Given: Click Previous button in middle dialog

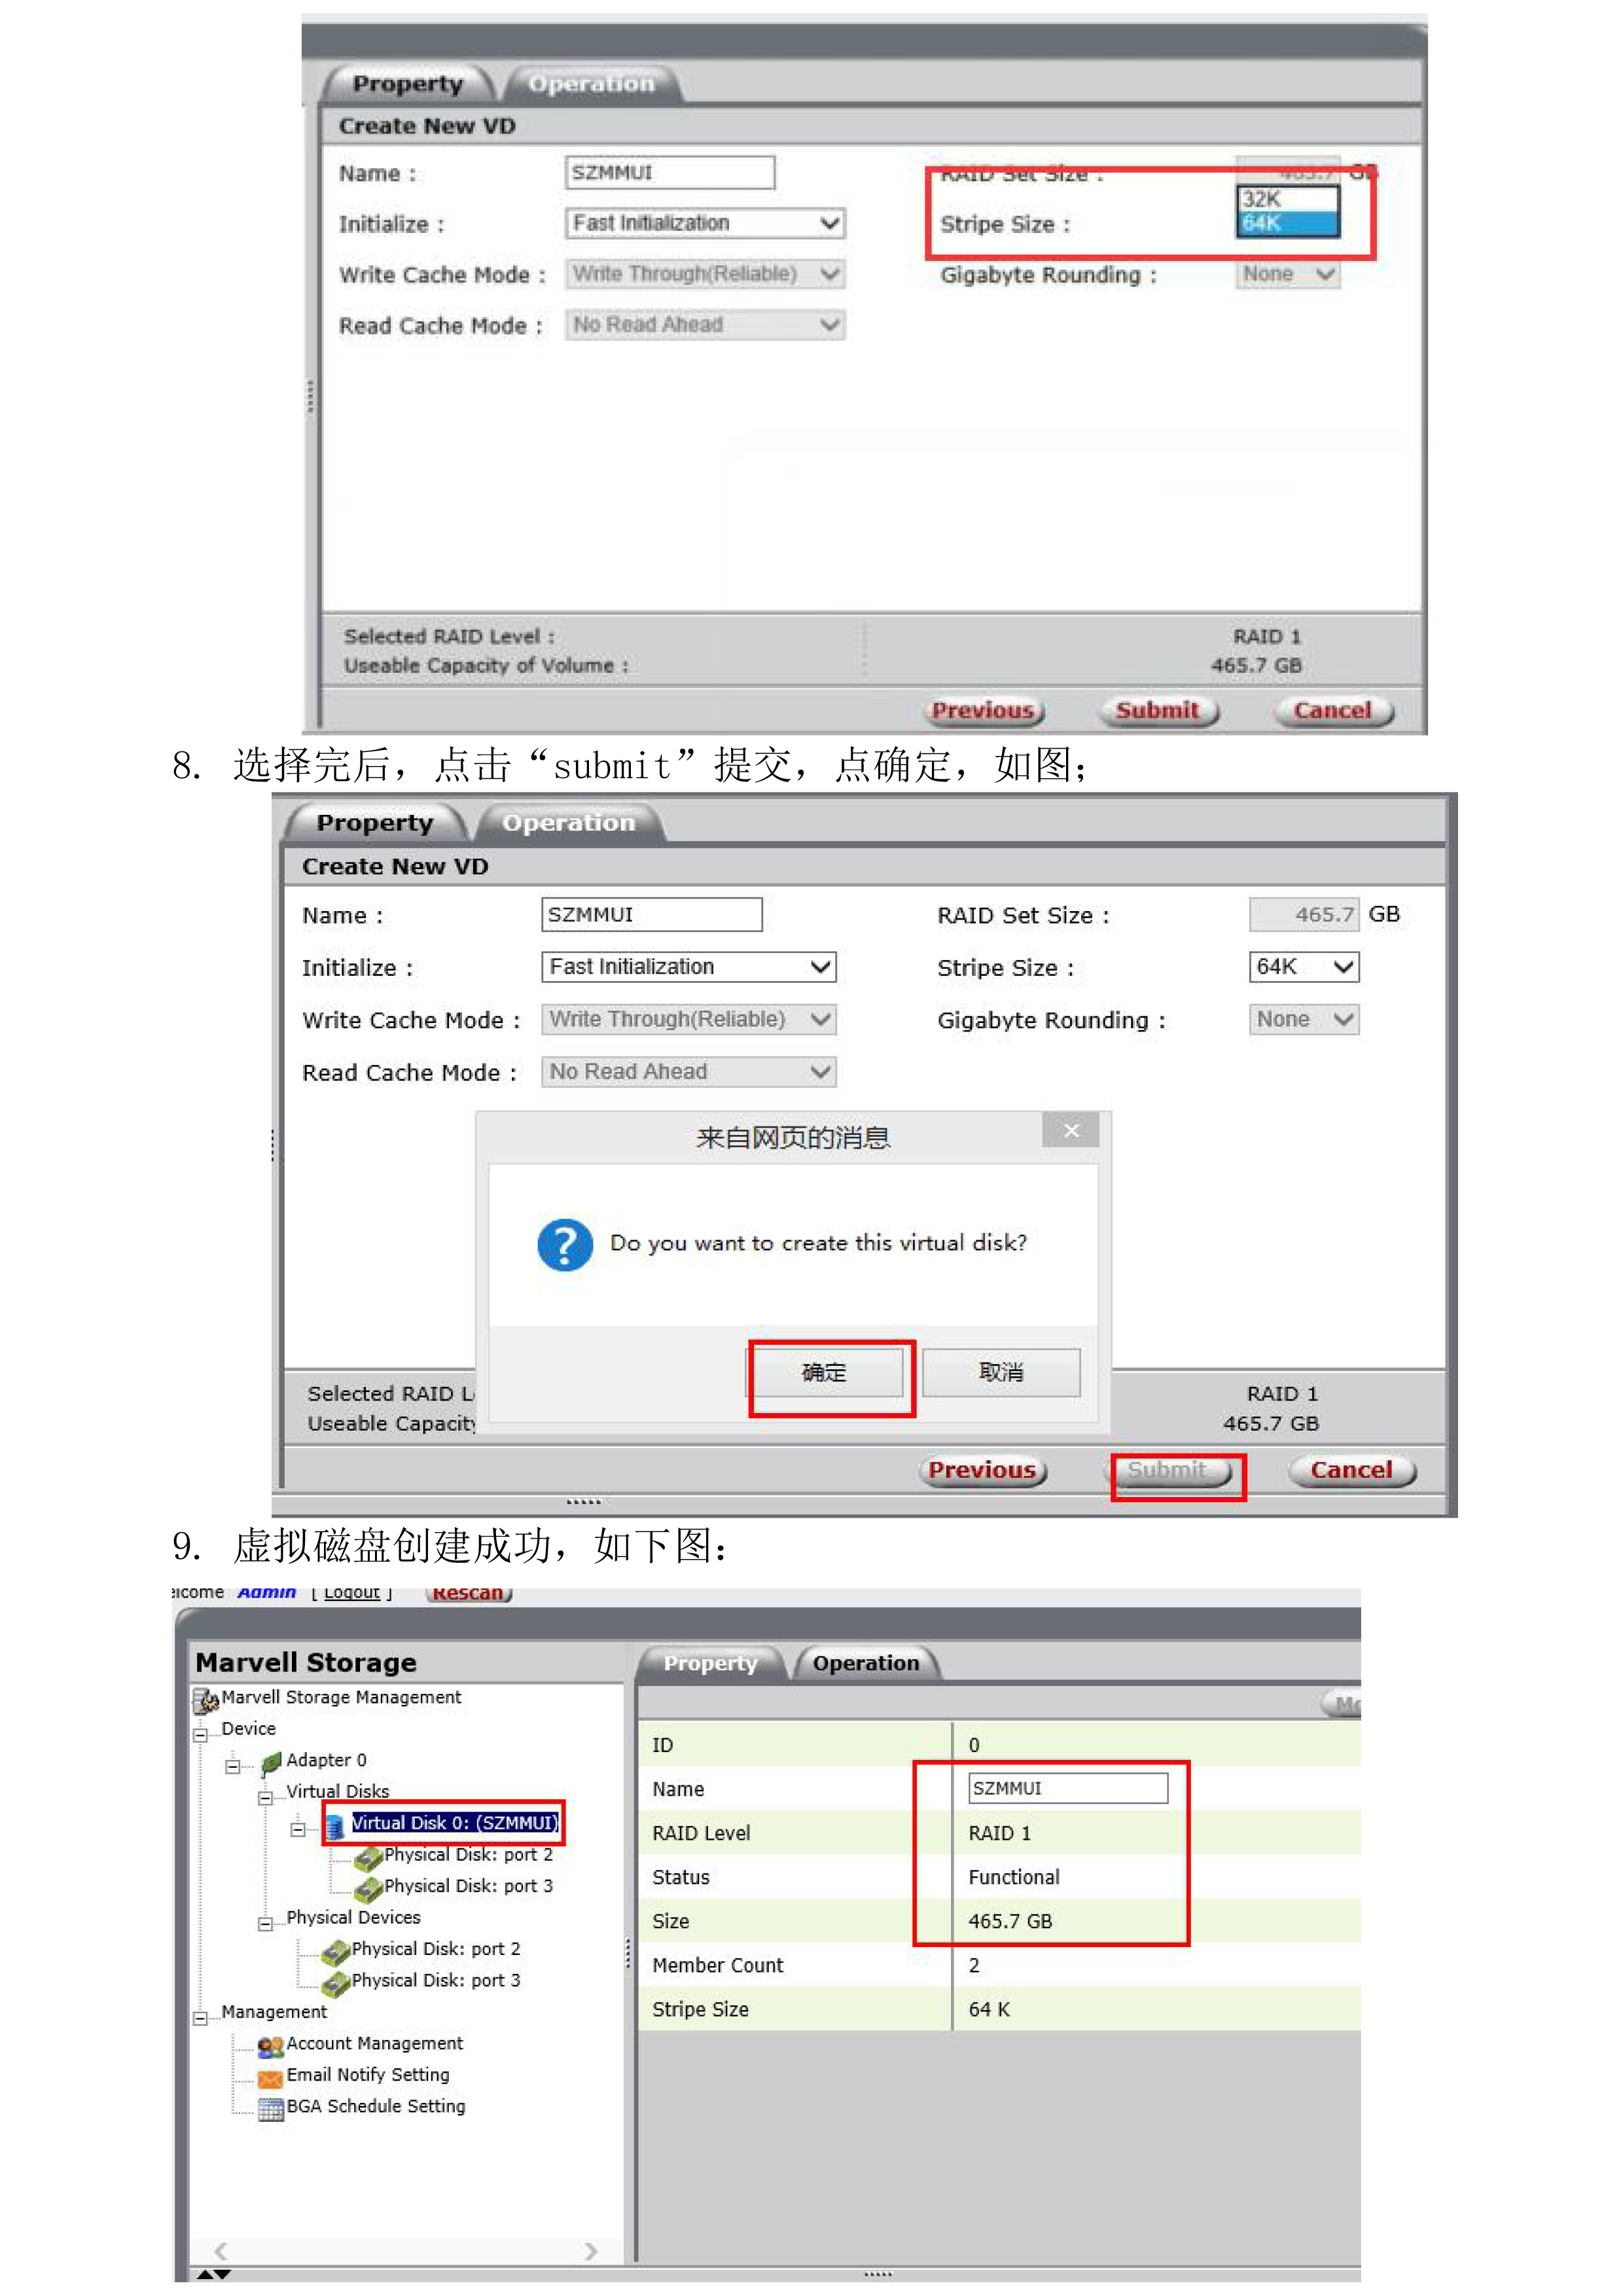Looking at the screenshot, I should [982, 1471].
